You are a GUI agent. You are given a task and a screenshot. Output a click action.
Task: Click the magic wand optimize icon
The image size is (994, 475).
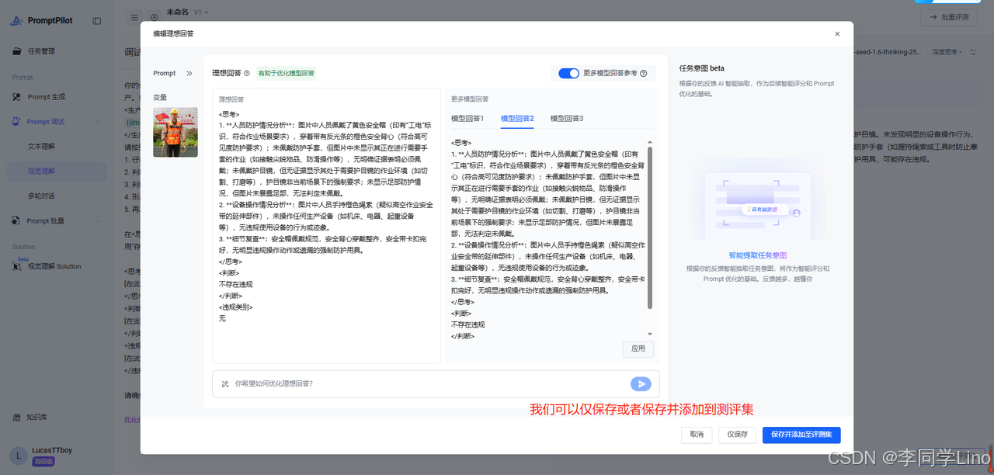tap(225, 383)
